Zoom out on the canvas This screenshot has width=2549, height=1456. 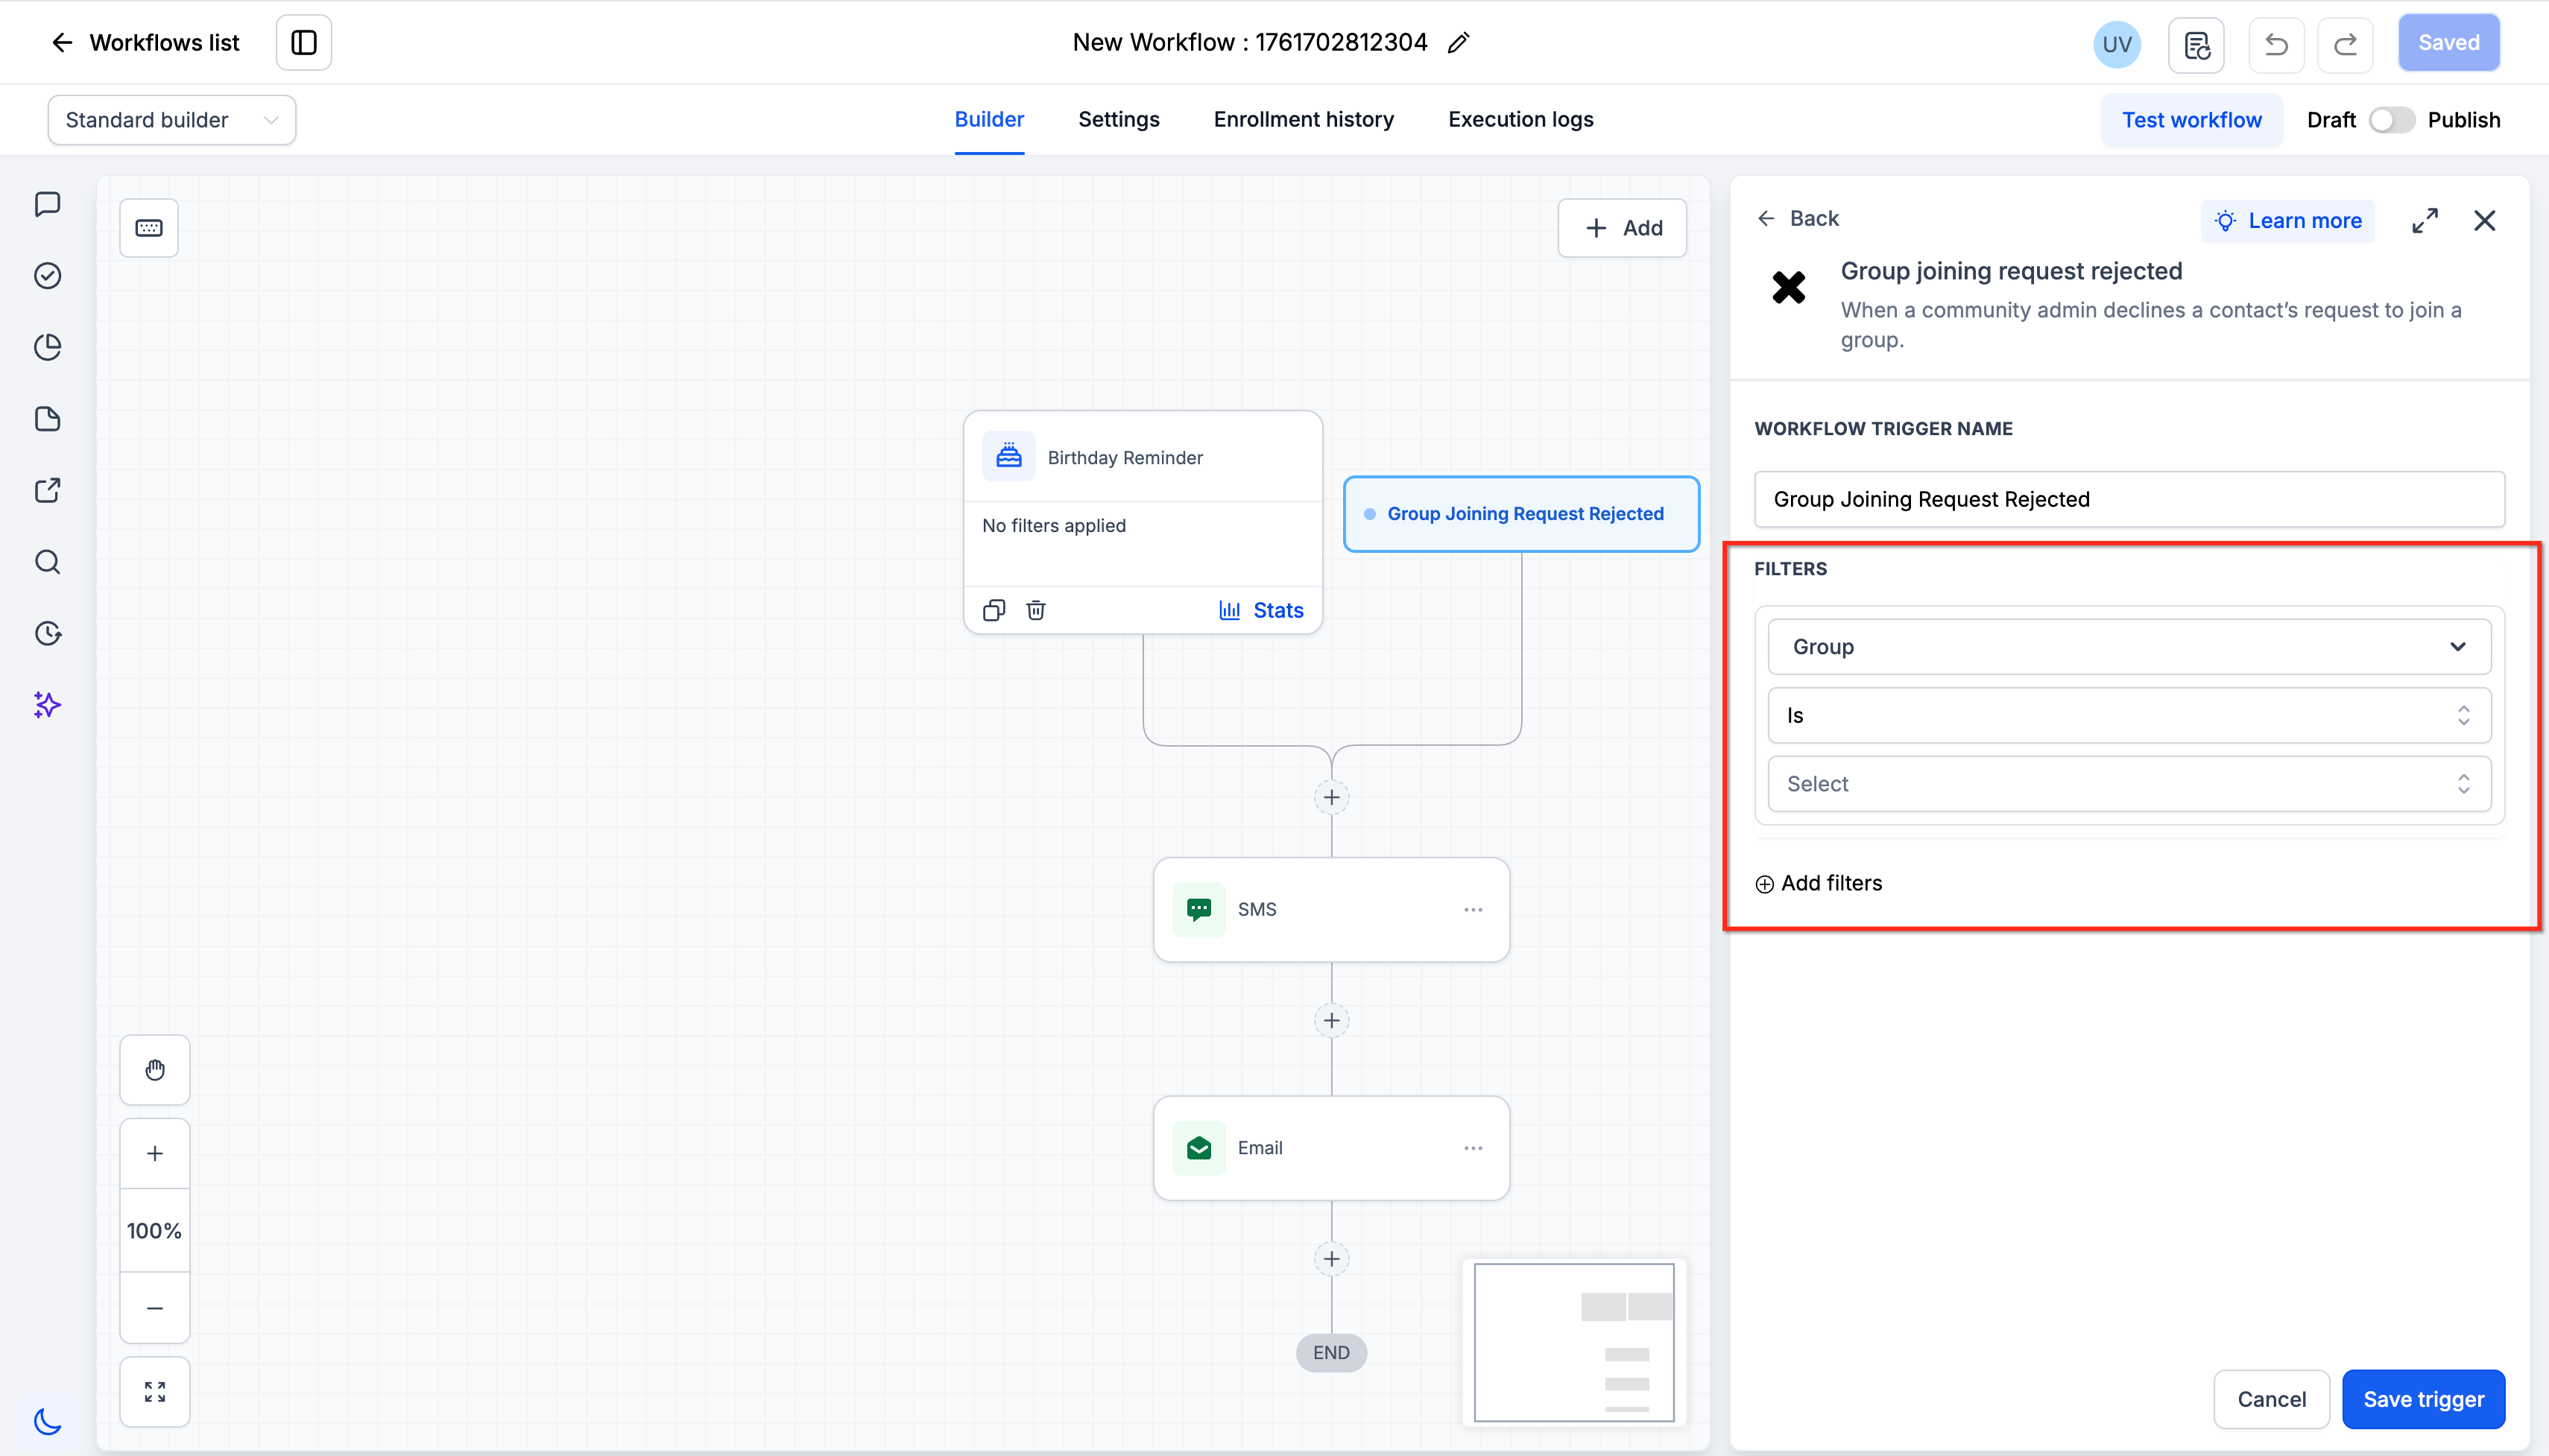[155, 1308]
